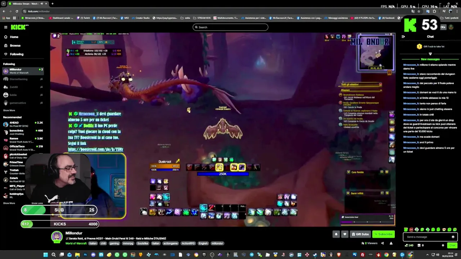Collapse the chat panel
This screenshot has height=259, width=461.
[403, 37]
